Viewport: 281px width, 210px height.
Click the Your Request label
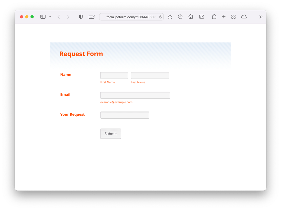point(72,114)
